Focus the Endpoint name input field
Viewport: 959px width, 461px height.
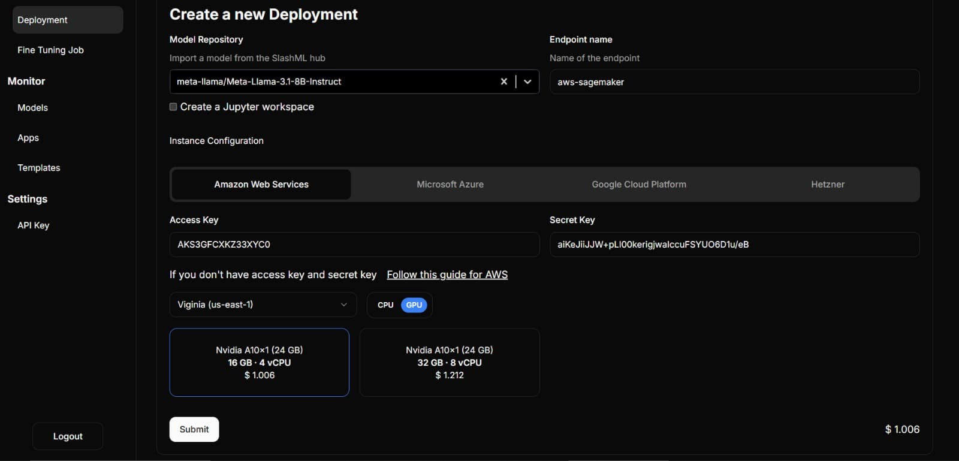[734, 82]
